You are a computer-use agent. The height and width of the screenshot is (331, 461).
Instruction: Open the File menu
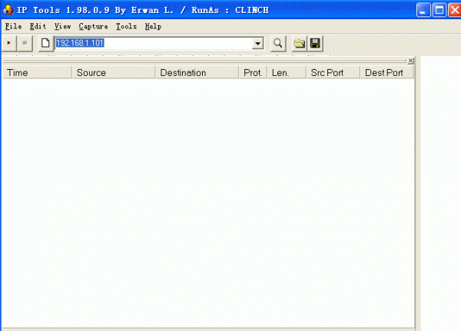click(x=13, y=26)
